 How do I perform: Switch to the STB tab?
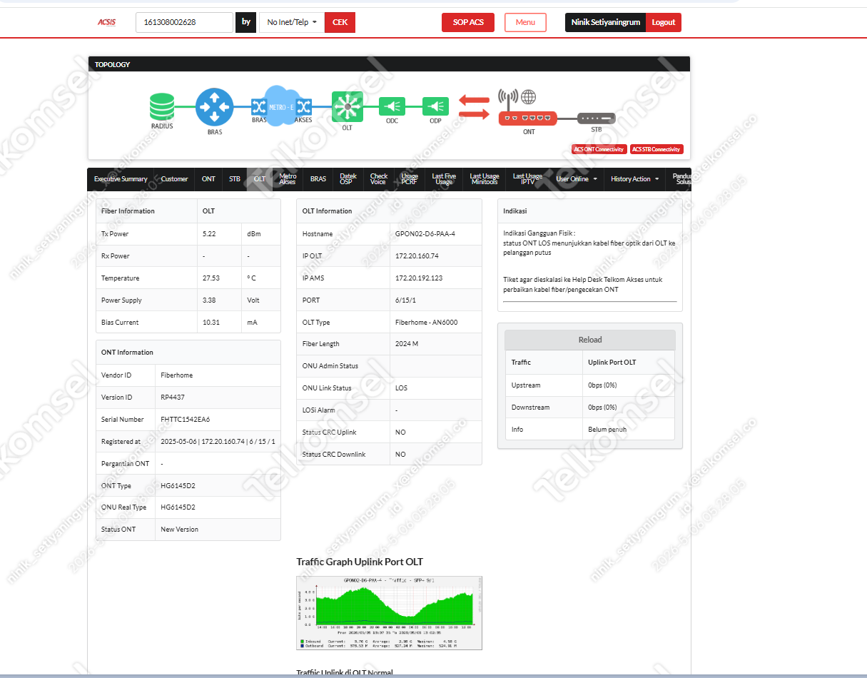235,179
